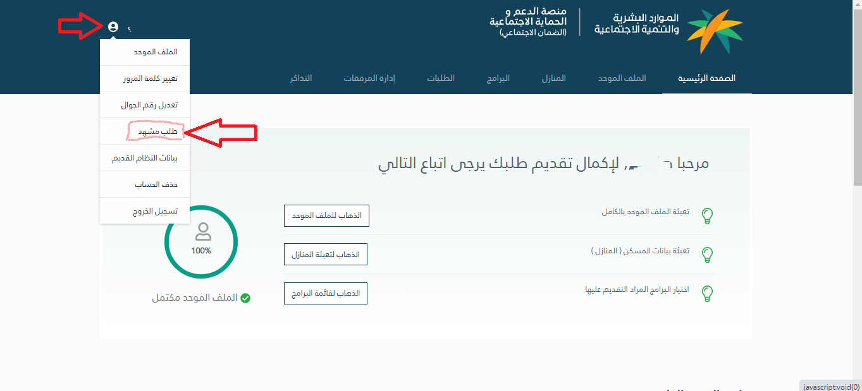Click lightbulb icon beside تعبئة الملف الموحد بالكامل
The image size is (862, 391).
[708, 216]
